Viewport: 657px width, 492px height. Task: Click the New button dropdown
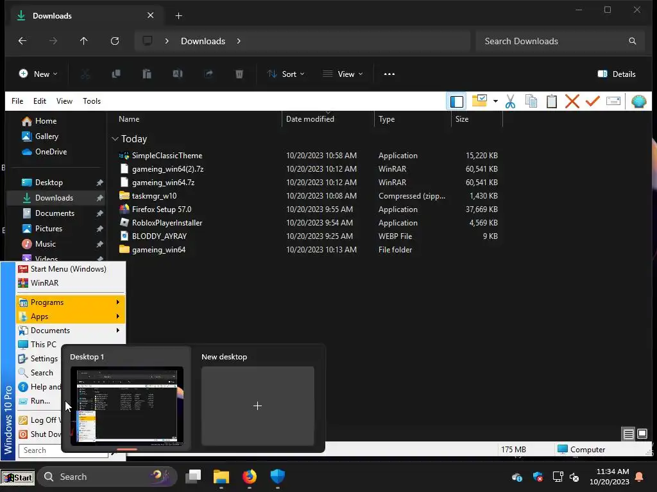pos(38,74)
